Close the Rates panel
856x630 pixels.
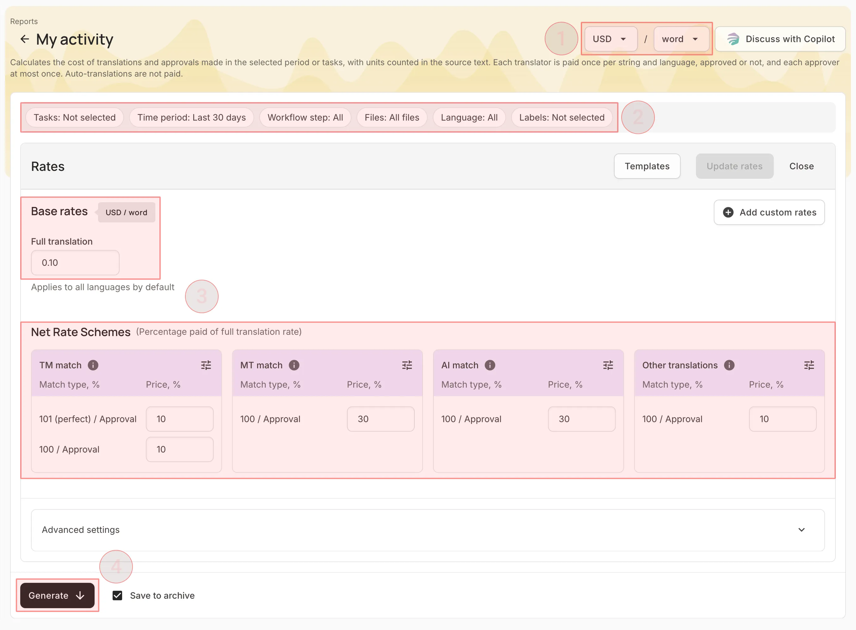(x=802, y=166)
